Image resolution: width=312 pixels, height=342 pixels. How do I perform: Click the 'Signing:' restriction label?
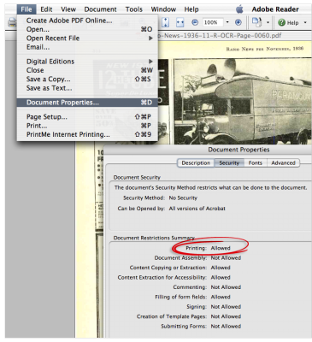coord(197,307)
